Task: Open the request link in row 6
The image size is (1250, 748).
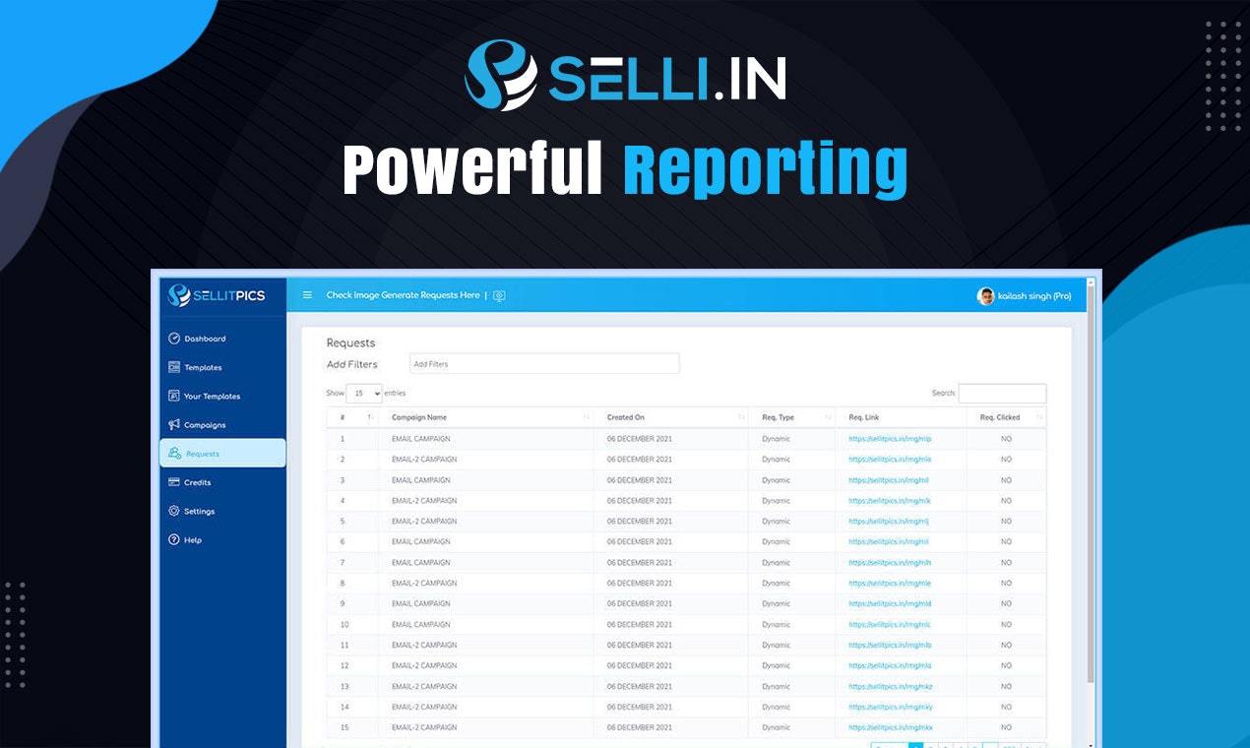Action: (x=889, y=542)
